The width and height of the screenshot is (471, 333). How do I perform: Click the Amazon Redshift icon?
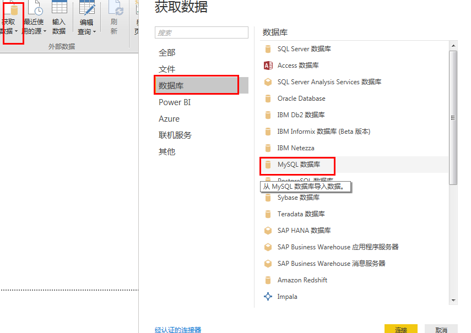point(268,280)
